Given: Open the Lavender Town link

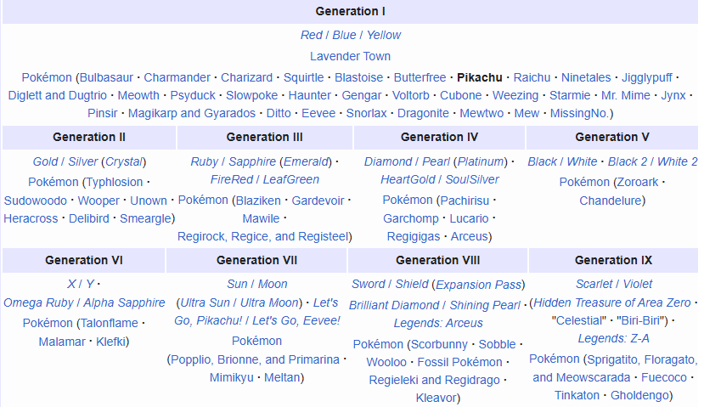Looking at the screenshot, I should (x=350, y=56).
